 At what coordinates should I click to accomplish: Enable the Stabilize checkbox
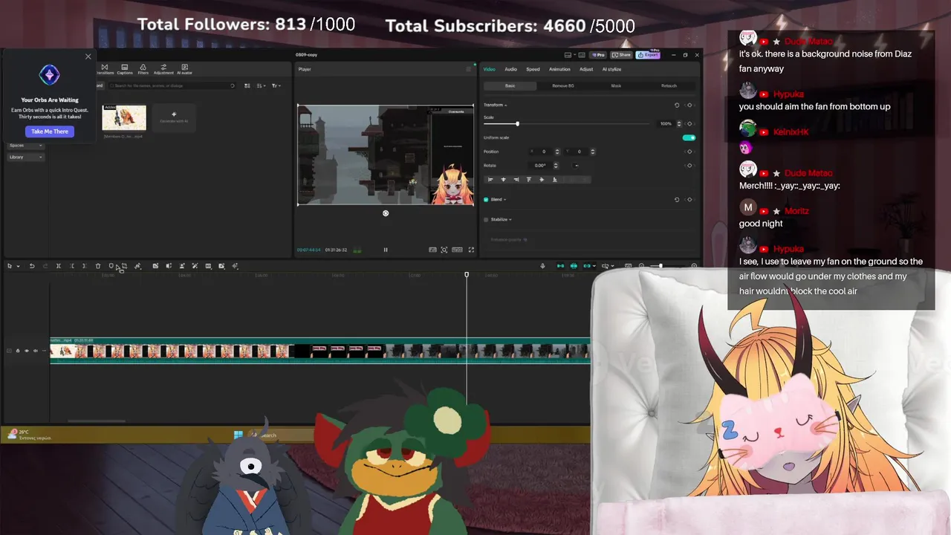click(x=486, y=220)
